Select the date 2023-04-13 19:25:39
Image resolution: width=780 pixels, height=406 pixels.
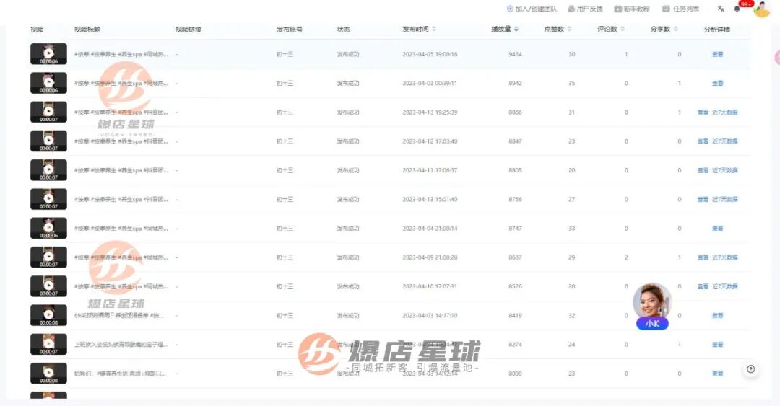(430, 112)
